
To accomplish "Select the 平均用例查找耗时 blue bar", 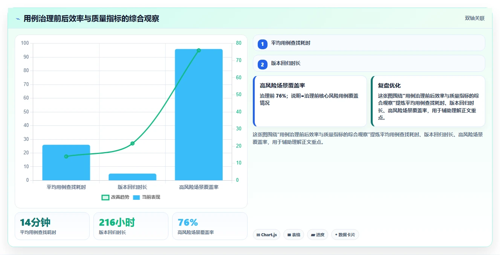I will coord(66,163).
